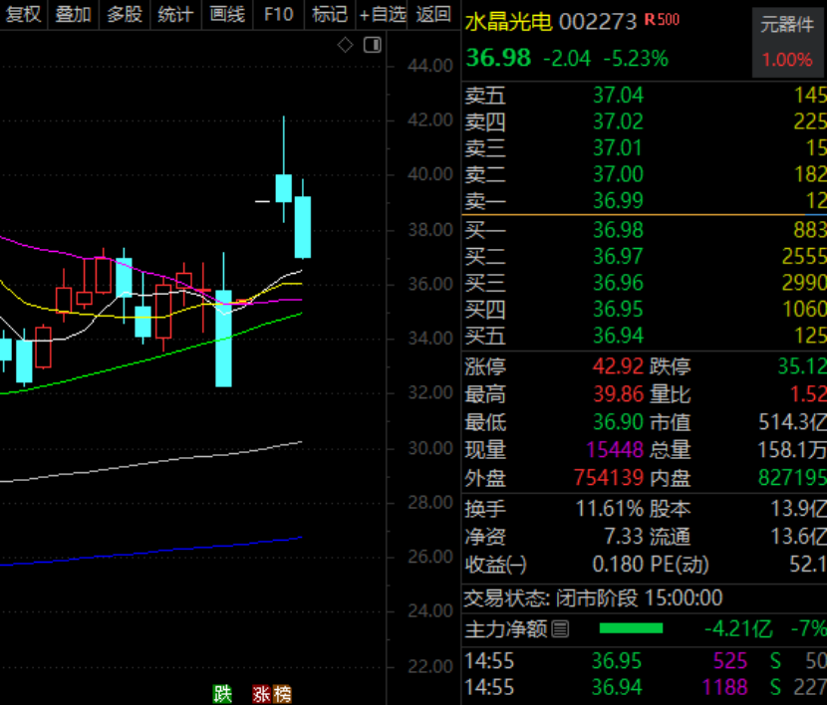The height and width of the screenshot is (705, 827).
Task: Click the R500 margin tag beside the stock code
Action: tap(662, 20)
